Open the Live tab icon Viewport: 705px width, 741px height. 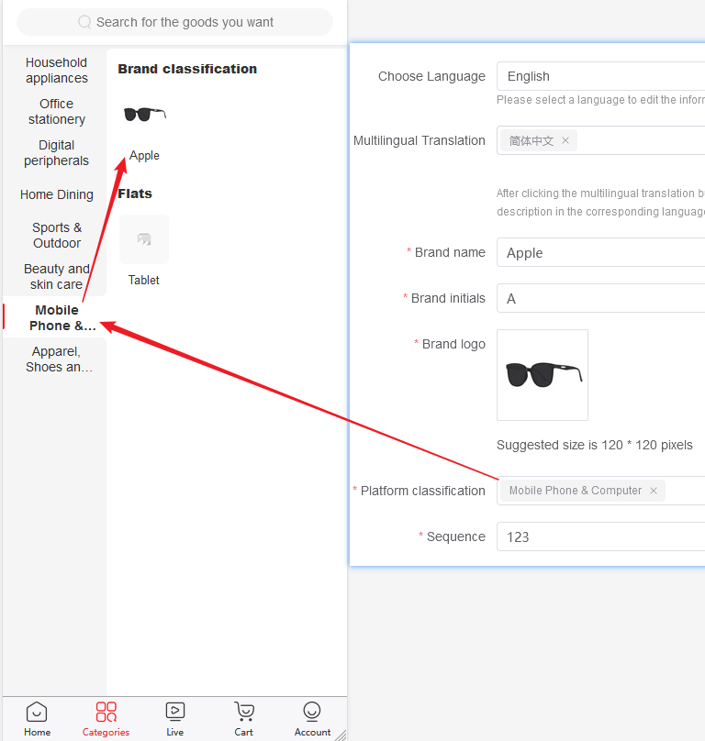pyautogui.click(x=175, y=712)
